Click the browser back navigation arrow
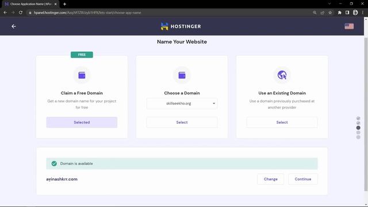368x207 pixels. click(x=5, y=13)
